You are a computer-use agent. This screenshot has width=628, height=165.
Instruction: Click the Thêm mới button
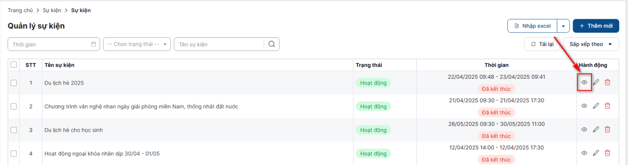[x=595, y=26]
